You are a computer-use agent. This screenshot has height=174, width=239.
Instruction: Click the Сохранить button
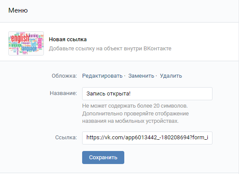tap(103, 158)
